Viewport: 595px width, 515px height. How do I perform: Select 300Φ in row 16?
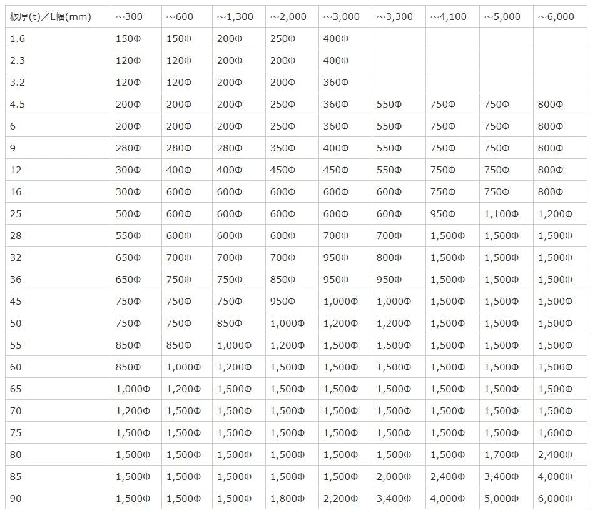(128, 191)
